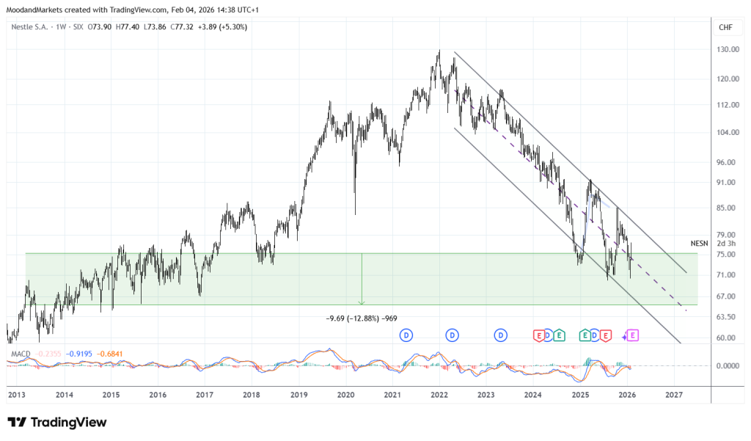Click the dividend D marker near 2023
Viewport: 751px width, 441px height.
(501, 335)
